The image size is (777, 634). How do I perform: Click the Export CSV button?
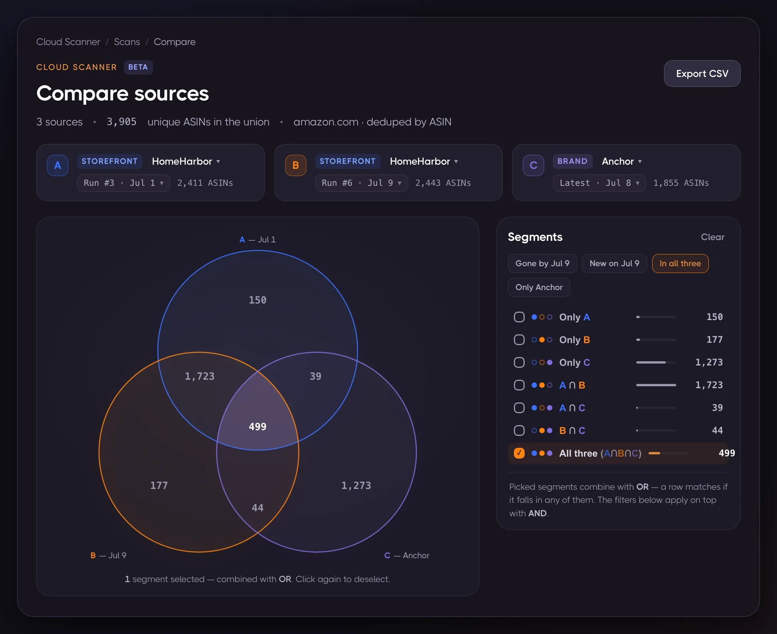click(x=702, y=73)
